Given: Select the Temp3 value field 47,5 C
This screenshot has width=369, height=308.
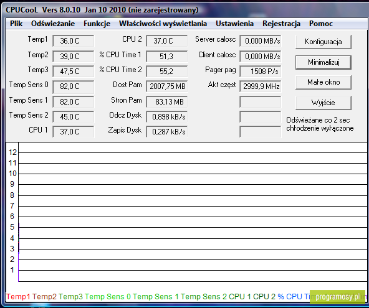Looking at the screenshot, I should 73,71.
